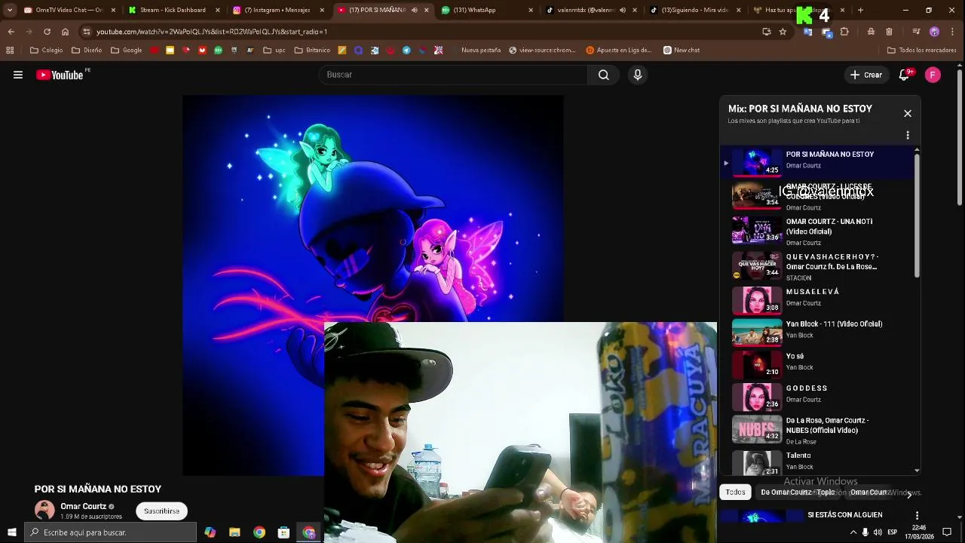Screen dimensions: 965x543
Task: Click the browser address bar URL
Action: click(212, 32)
